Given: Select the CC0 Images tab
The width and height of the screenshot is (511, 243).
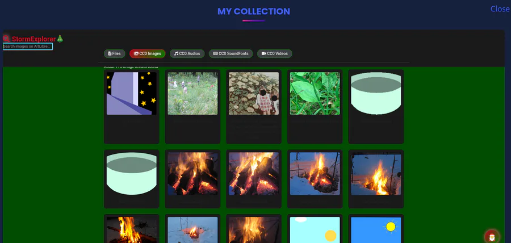Looking at the screenshot, I should click(x=147, y=54).
